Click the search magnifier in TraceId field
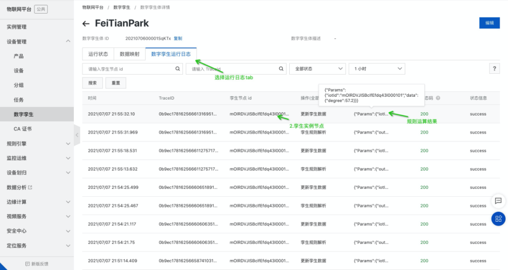Viewport: 508px width, 270px height. pos(281,69)
